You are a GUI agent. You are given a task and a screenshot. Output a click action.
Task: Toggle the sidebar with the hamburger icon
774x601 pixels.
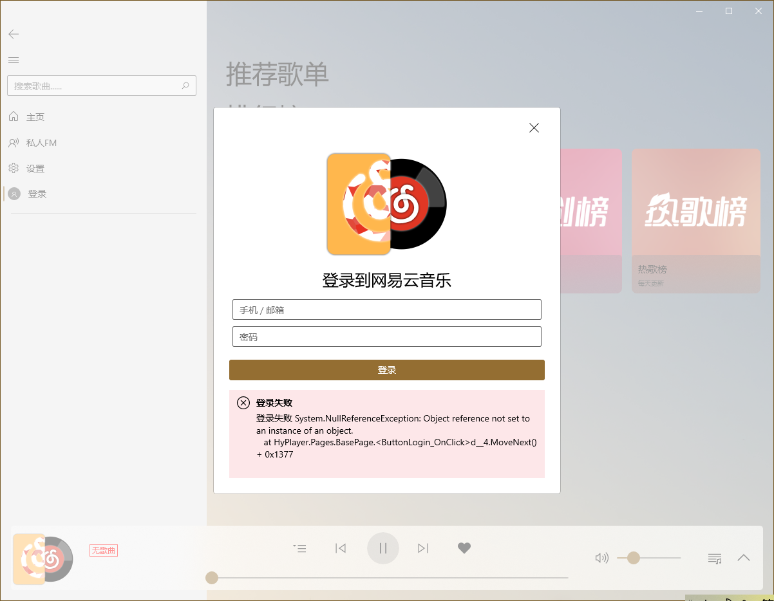click(x=14, y=59)
